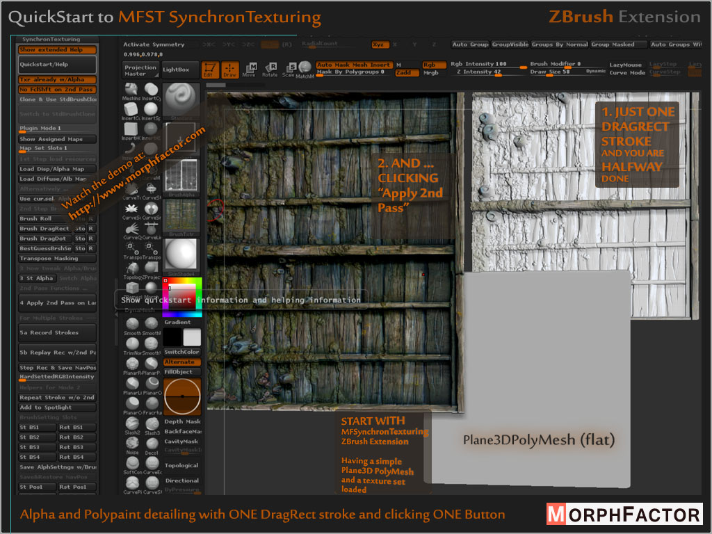Open the Projection Master panel

pyautogui.click(x=140, y=70)
